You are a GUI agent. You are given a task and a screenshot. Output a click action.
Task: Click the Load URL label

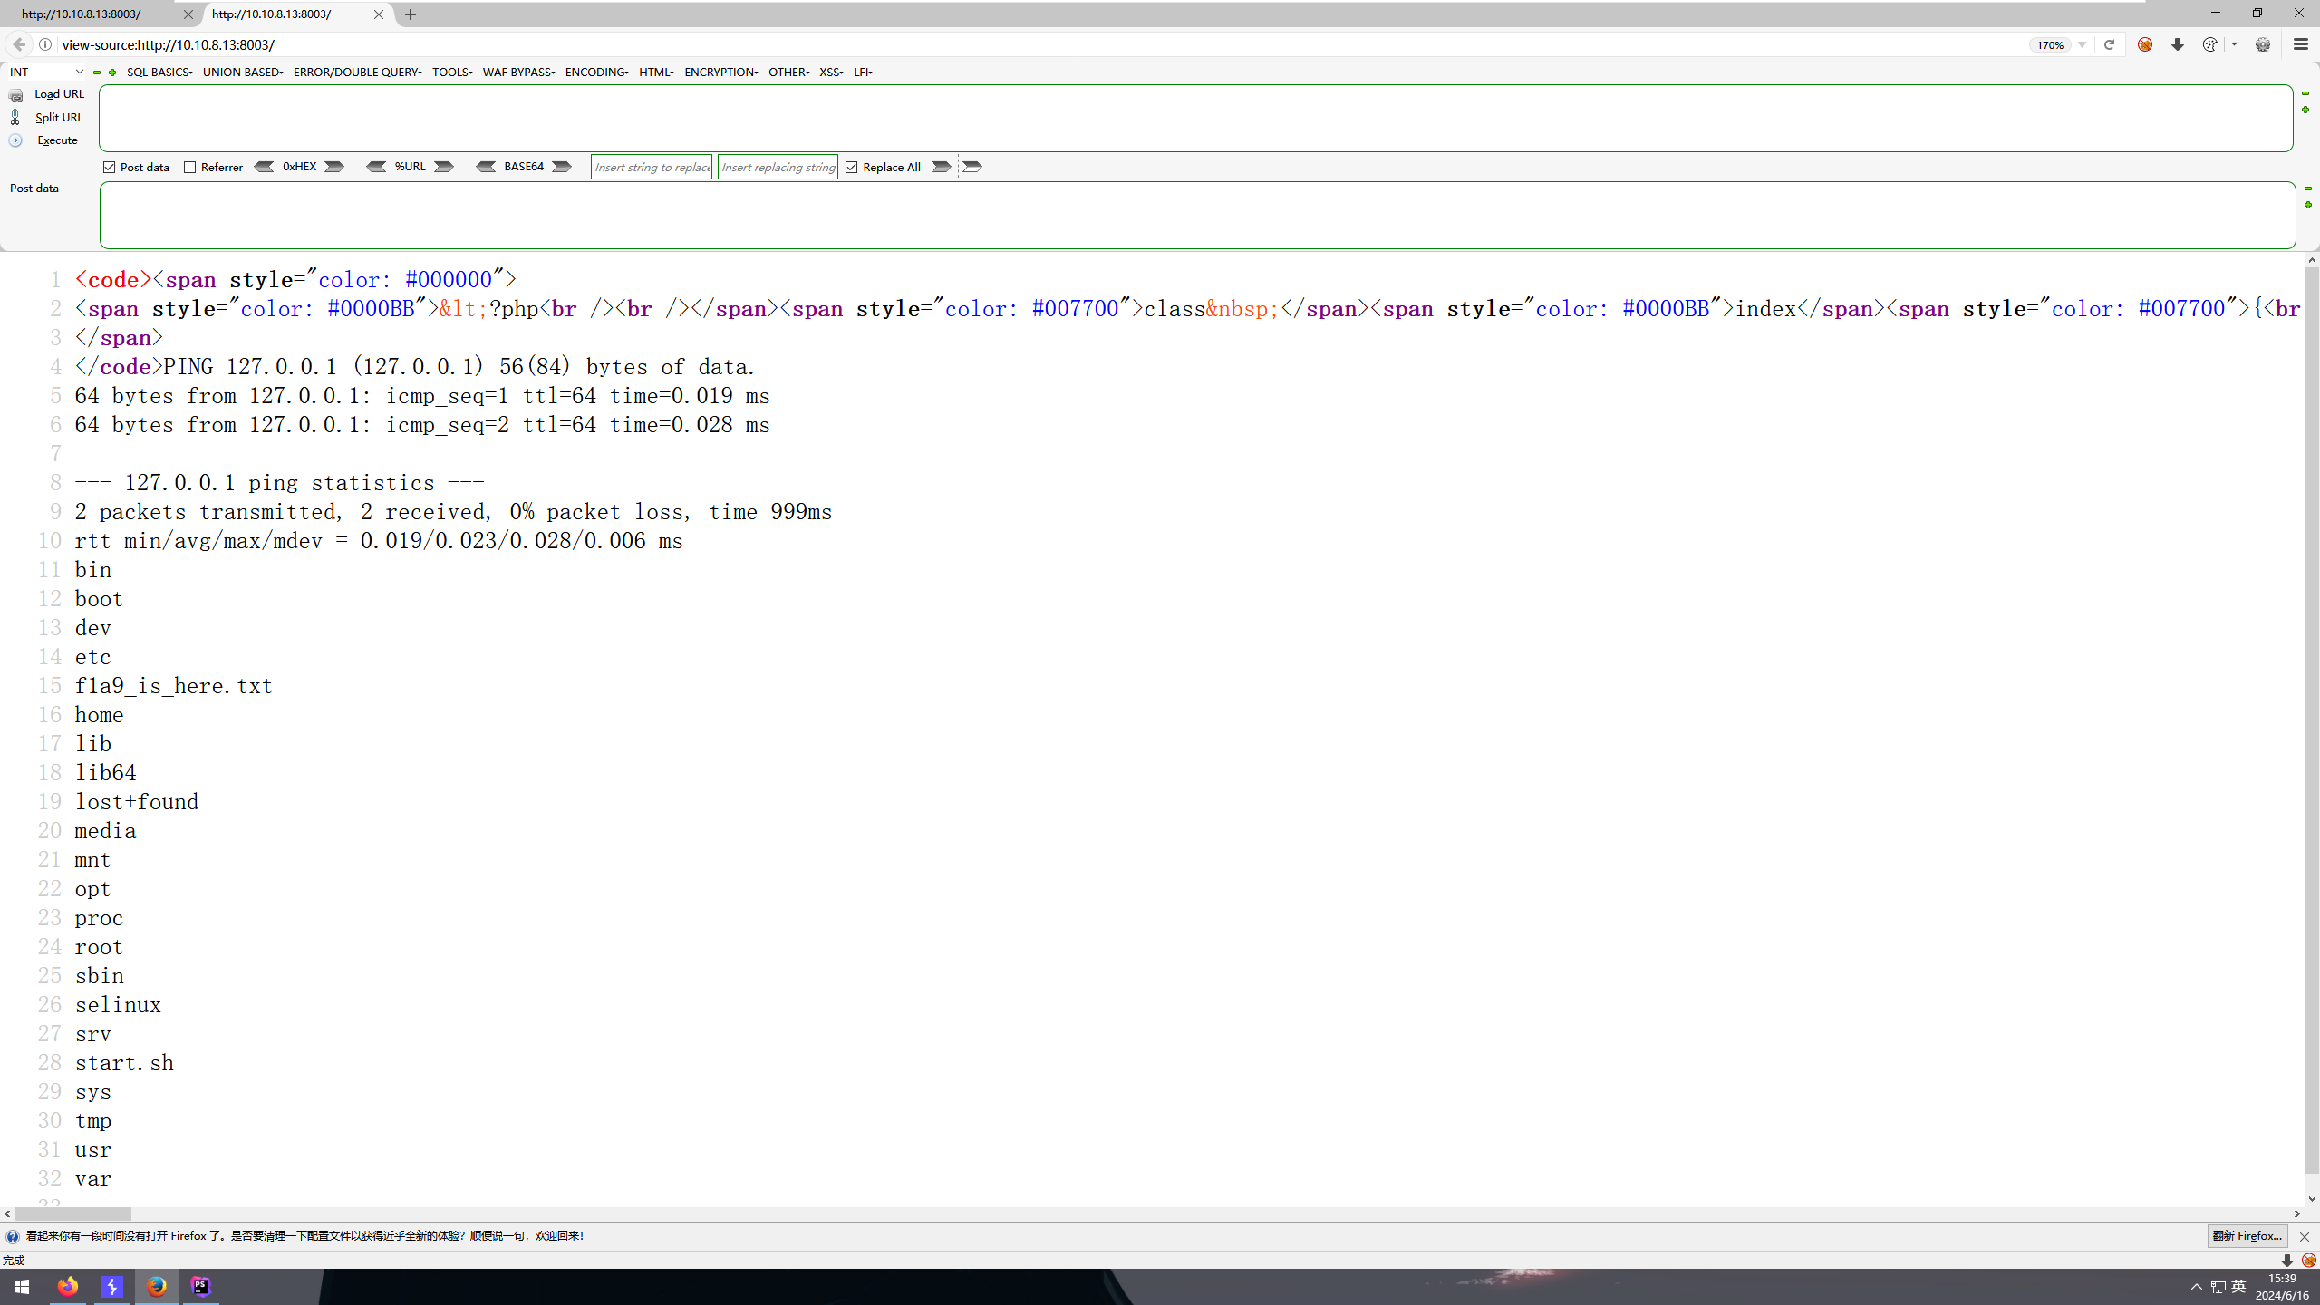click(x=59, y=94)
